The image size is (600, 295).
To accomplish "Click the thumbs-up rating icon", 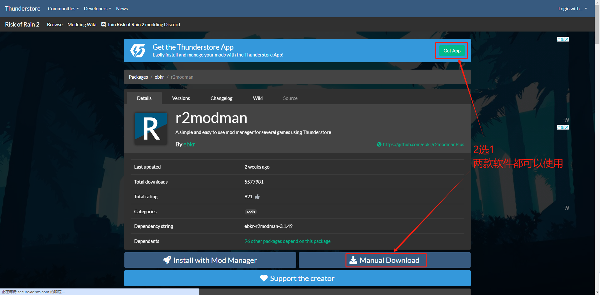I will (x=257, y=197).
